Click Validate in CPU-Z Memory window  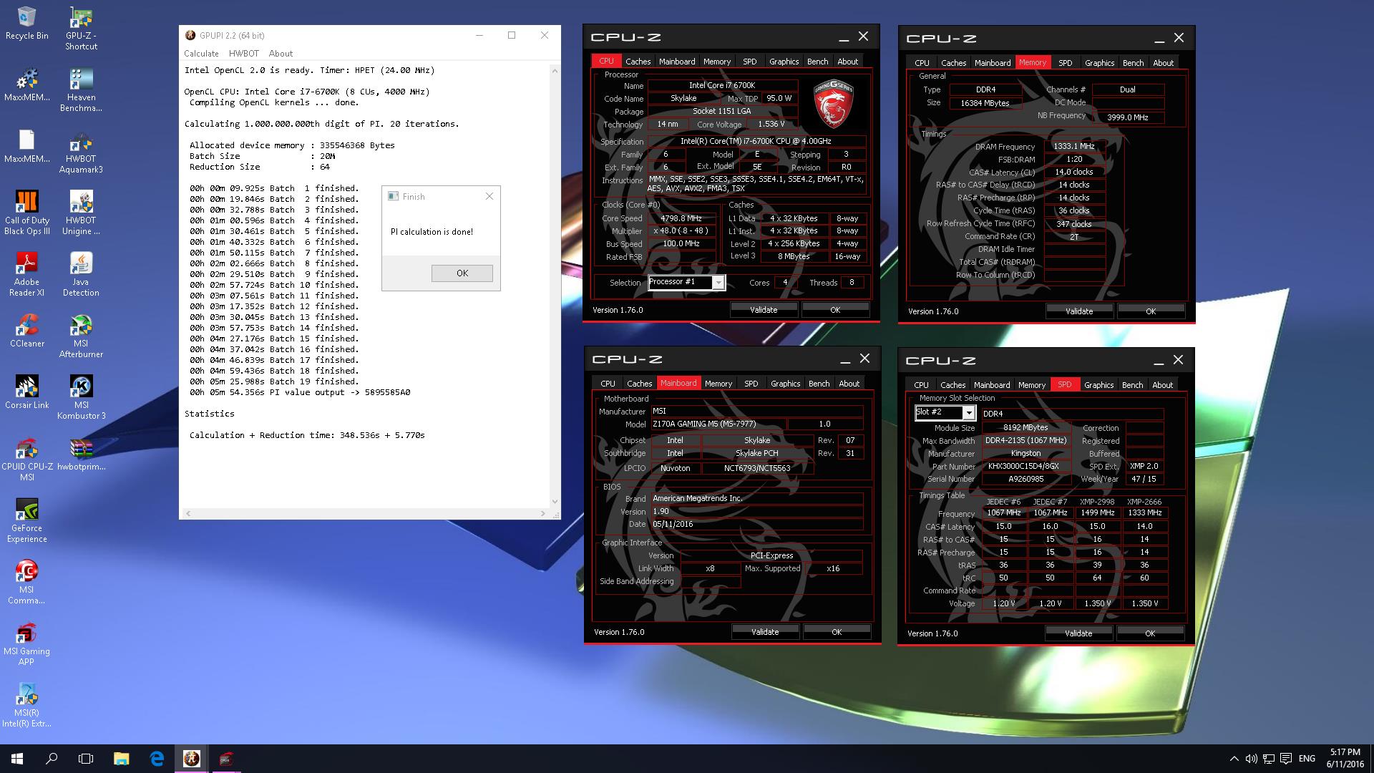(x=1079, y=311)
